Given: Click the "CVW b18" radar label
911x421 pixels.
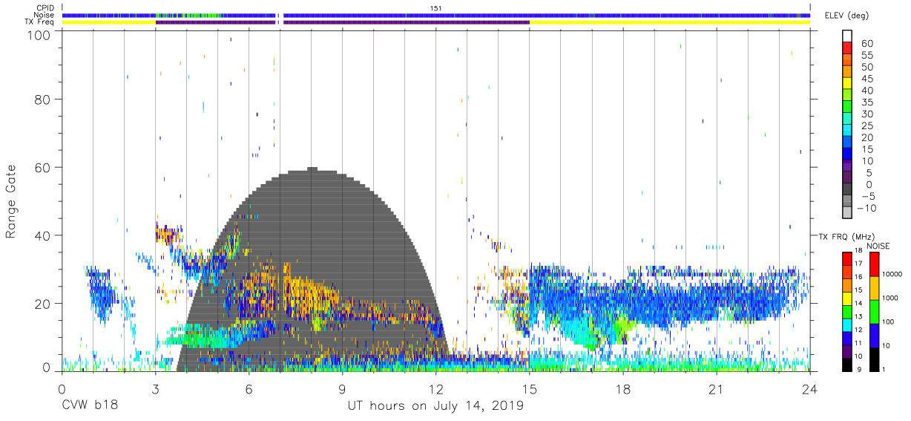Looking at the screenshot, I should coord(90,406).
